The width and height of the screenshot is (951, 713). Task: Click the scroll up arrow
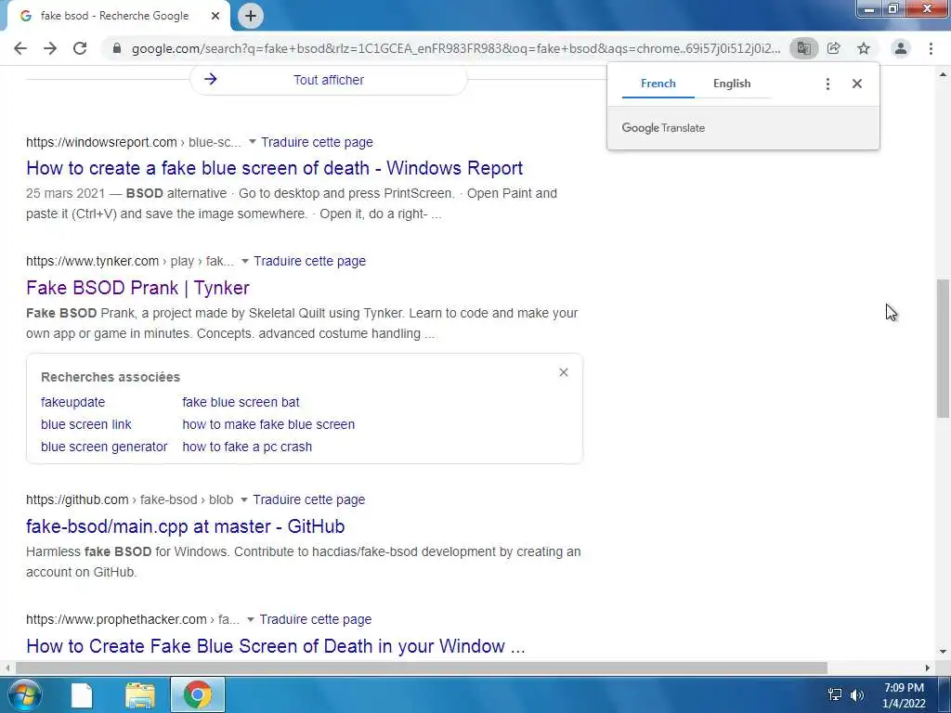click(943, 74)
